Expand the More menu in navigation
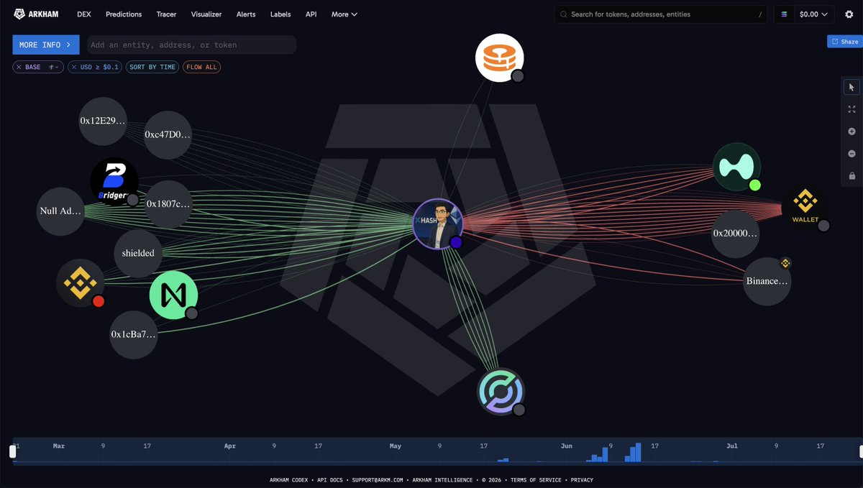 tap(344, 14)
